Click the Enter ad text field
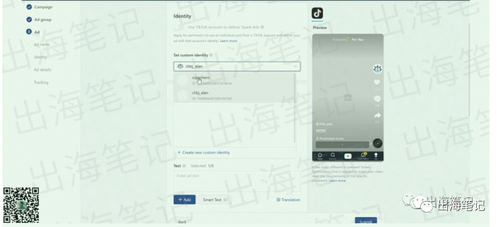 pos(237,181)
